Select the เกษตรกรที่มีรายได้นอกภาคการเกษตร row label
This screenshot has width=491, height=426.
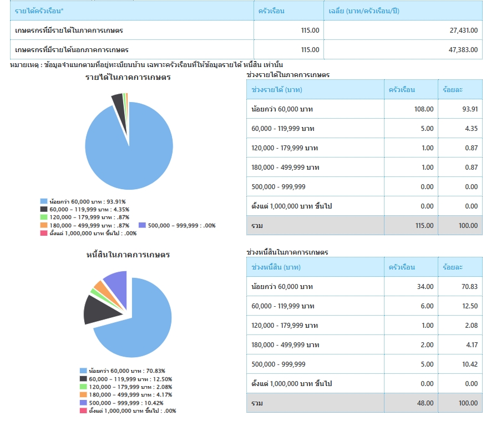pos(72,49)
